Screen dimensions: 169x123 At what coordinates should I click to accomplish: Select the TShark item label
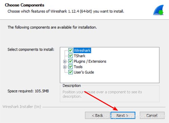tap(80, 56)
